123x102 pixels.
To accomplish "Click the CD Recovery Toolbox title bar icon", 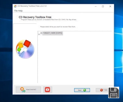I will (15, 6).
